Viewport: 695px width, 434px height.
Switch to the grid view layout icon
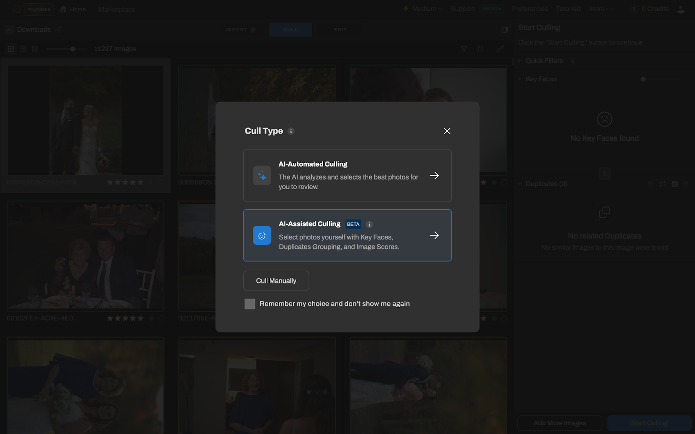[x=11, y=49]
